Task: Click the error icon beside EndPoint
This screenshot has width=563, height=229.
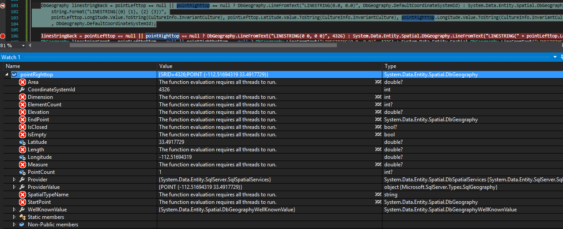Action: point(23,120)
